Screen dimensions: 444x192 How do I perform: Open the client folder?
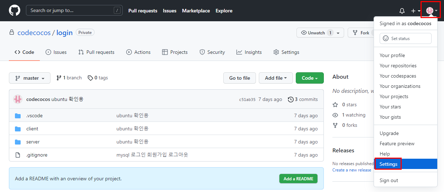[32, 129]
